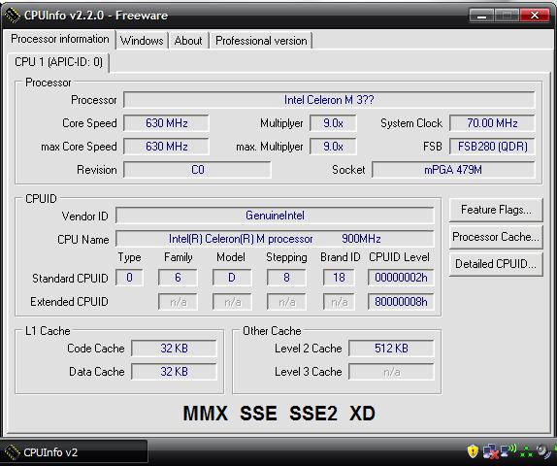
Task: Click the SSE feature label
Action: 258,414
